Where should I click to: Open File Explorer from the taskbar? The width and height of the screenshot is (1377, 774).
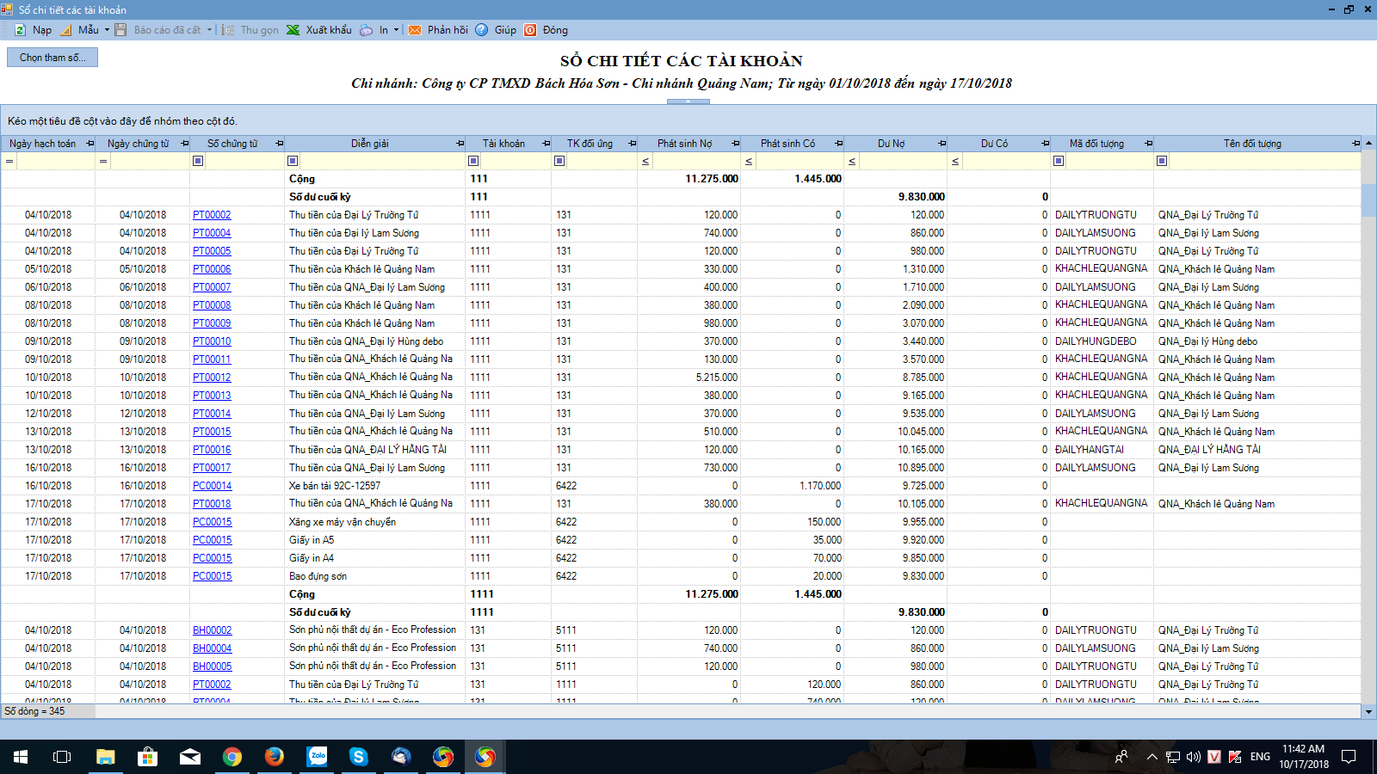click(105, 757)
